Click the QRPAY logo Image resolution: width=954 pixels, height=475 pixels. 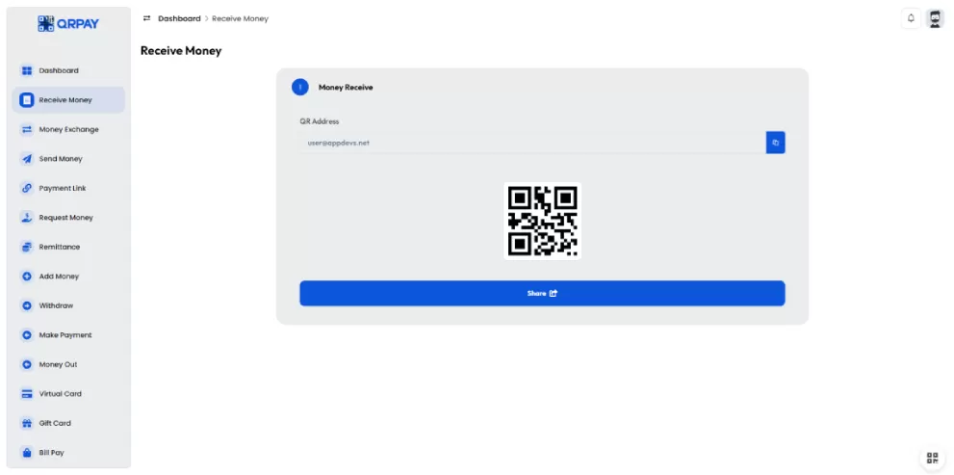pos(68,24)
